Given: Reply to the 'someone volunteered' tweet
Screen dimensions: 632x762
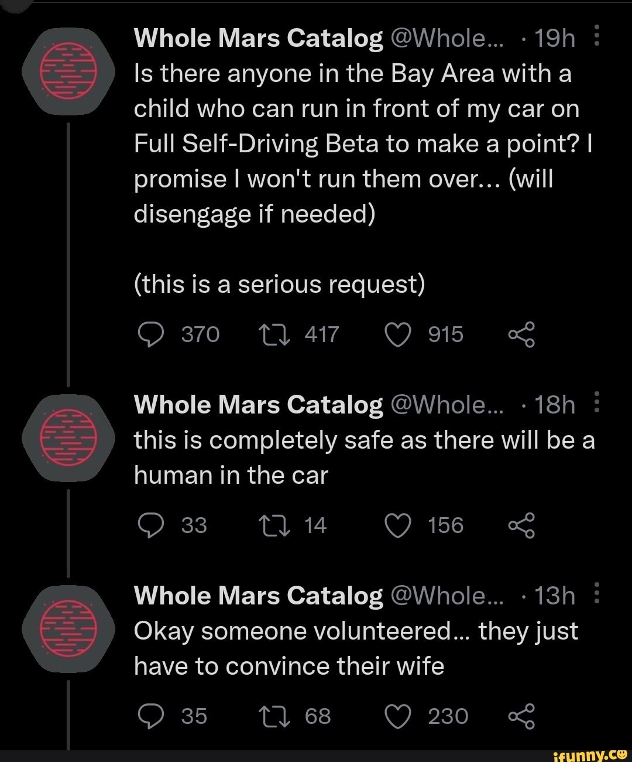Looking at the screenshot, I should point(150,716).
